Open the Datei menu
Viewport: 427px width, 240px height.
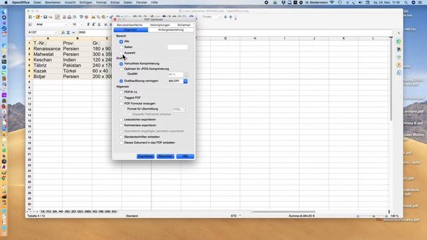[37, 3]
